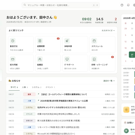The height and width of the screenshot is (135, 135).
Task: Open the notifications bell icon
Action: tap(128, 5)
